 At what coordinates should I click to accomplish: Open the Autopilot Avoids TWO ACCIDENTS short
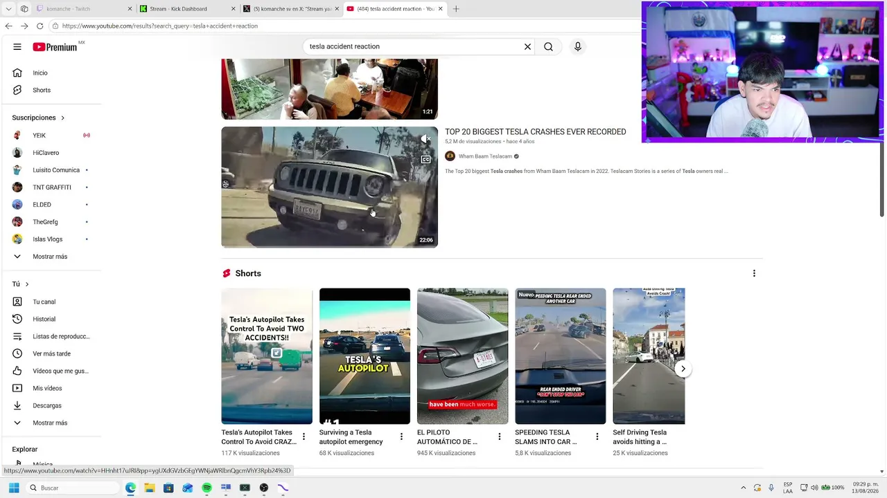[267, 356]
